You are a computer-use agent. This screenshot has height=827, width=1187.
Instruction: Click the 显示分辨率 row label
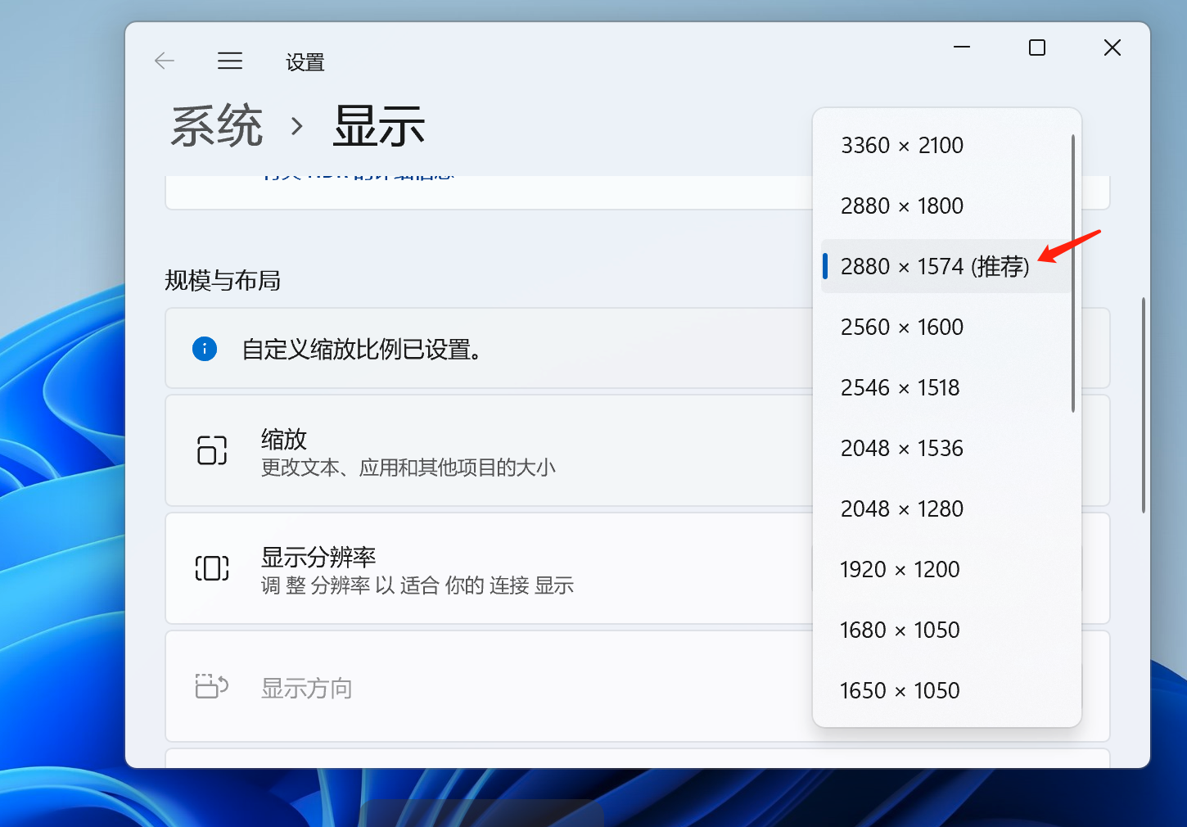pyautogui.click(x=318, y=558)
